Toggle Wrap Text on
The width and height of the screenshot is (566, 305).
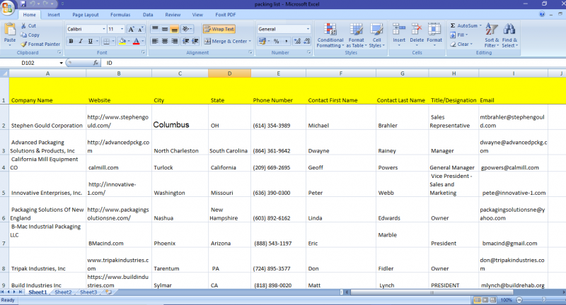point(219,29)
